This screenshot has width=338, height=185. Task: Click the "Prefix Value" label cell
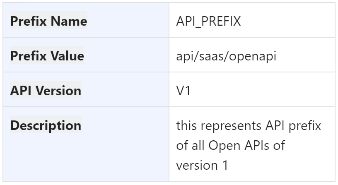(x=46, y=56)
